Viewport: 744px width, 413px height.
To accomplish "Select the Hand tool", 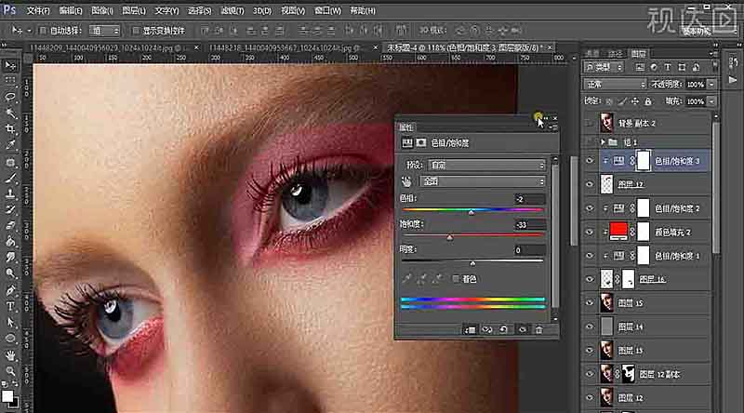I will (10, 355).
